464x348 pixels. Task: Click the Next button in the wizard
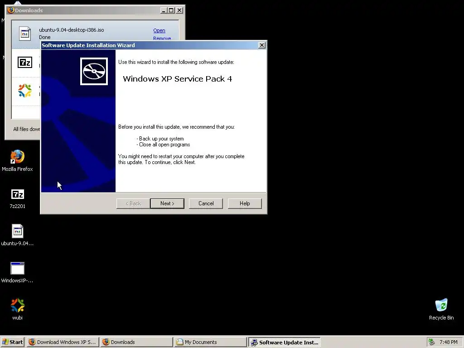tap(167, 203)
